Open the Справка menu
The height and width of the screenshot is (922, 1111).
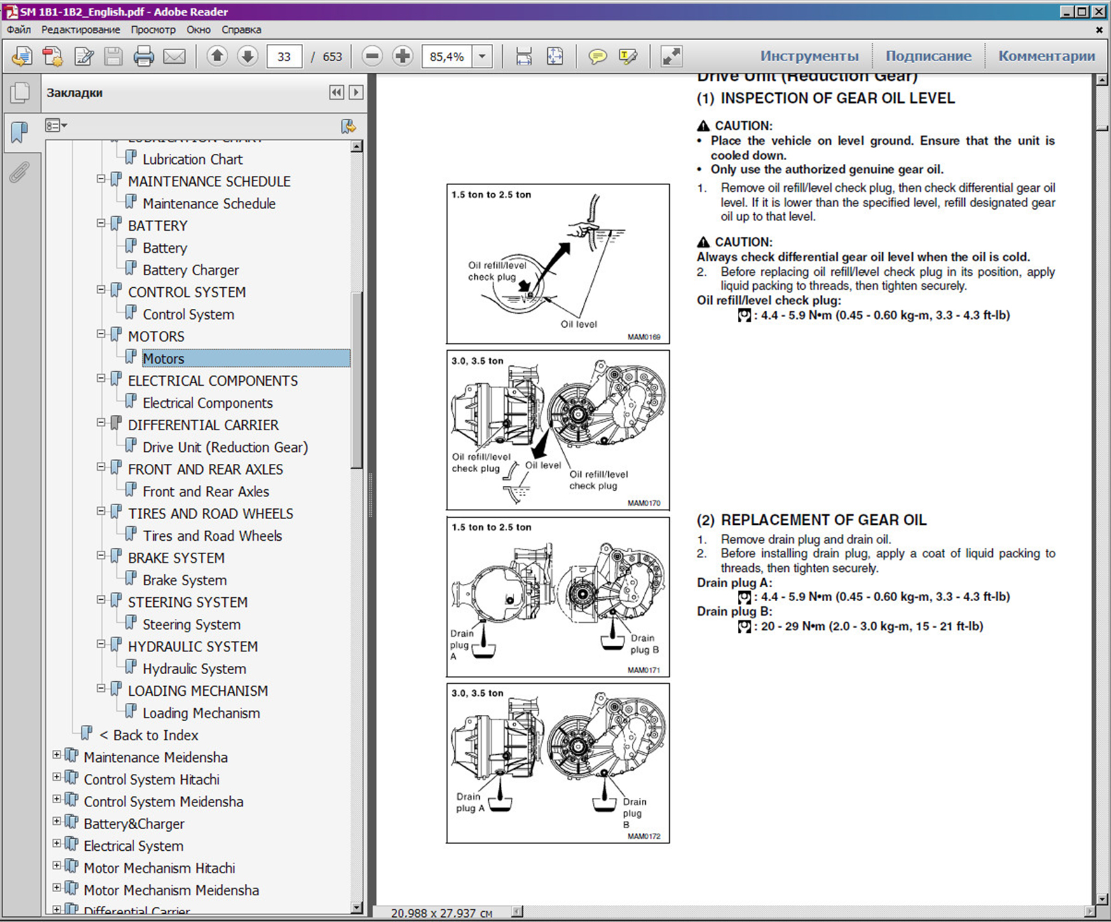point(241,30)
